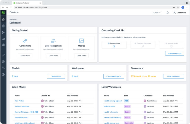Click 'Aug 30, 12:29 PM' in Latest Workspaces
This screenshot has width=190, height=124.
point(170,101)
